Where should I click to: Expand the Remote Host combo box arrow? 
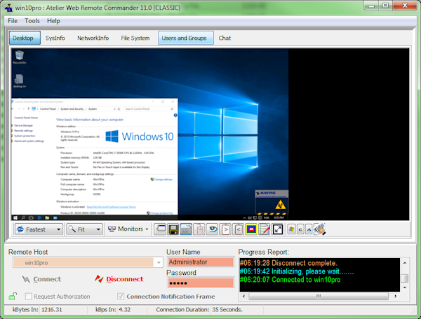coord(159,262)
